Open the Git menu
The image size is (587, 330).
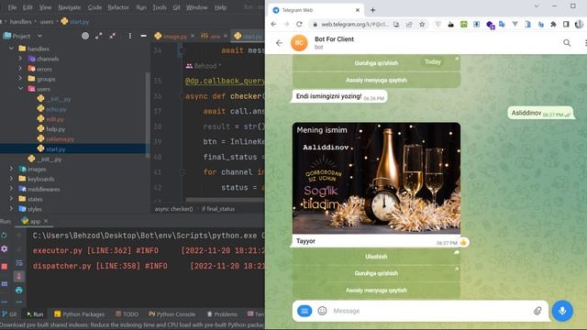[x=176, y=7]
